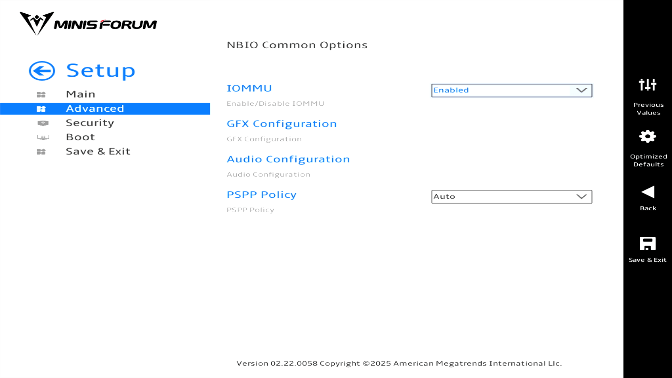
Task: Click the Save & Exit floppy disk icon
Action: tap(647, 244)
